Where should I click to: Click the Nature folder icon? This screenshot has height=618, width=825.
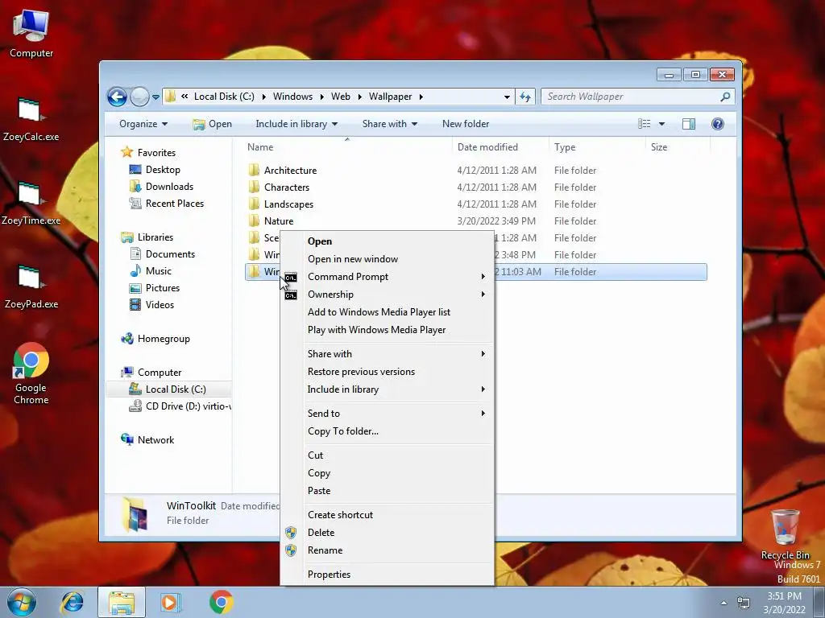254,220
